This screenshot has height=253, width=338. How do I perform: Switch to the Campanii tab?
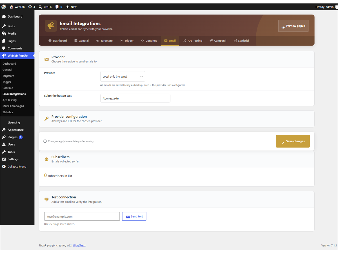point(218,41)
